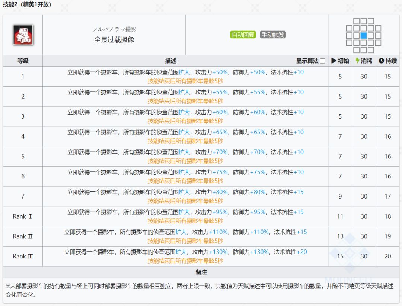This screenshot has width=402, height=306.
Task: Click the Rank Ⅰ row label
Action: (23, 216)
